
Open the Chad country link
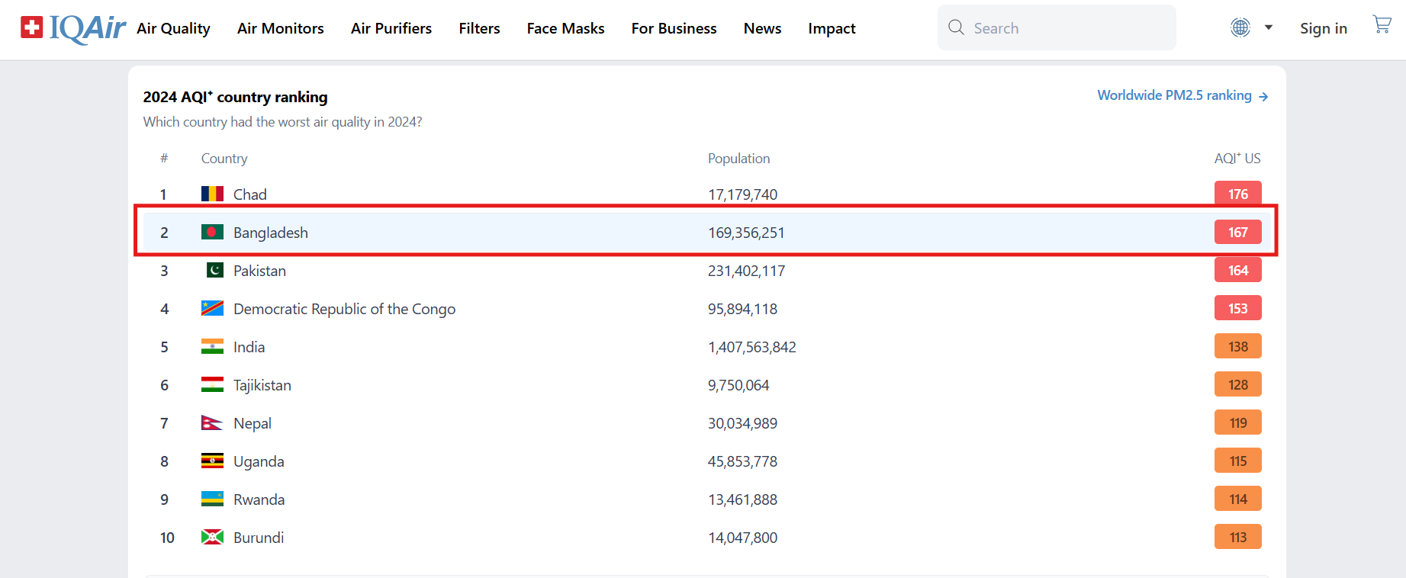249,194
